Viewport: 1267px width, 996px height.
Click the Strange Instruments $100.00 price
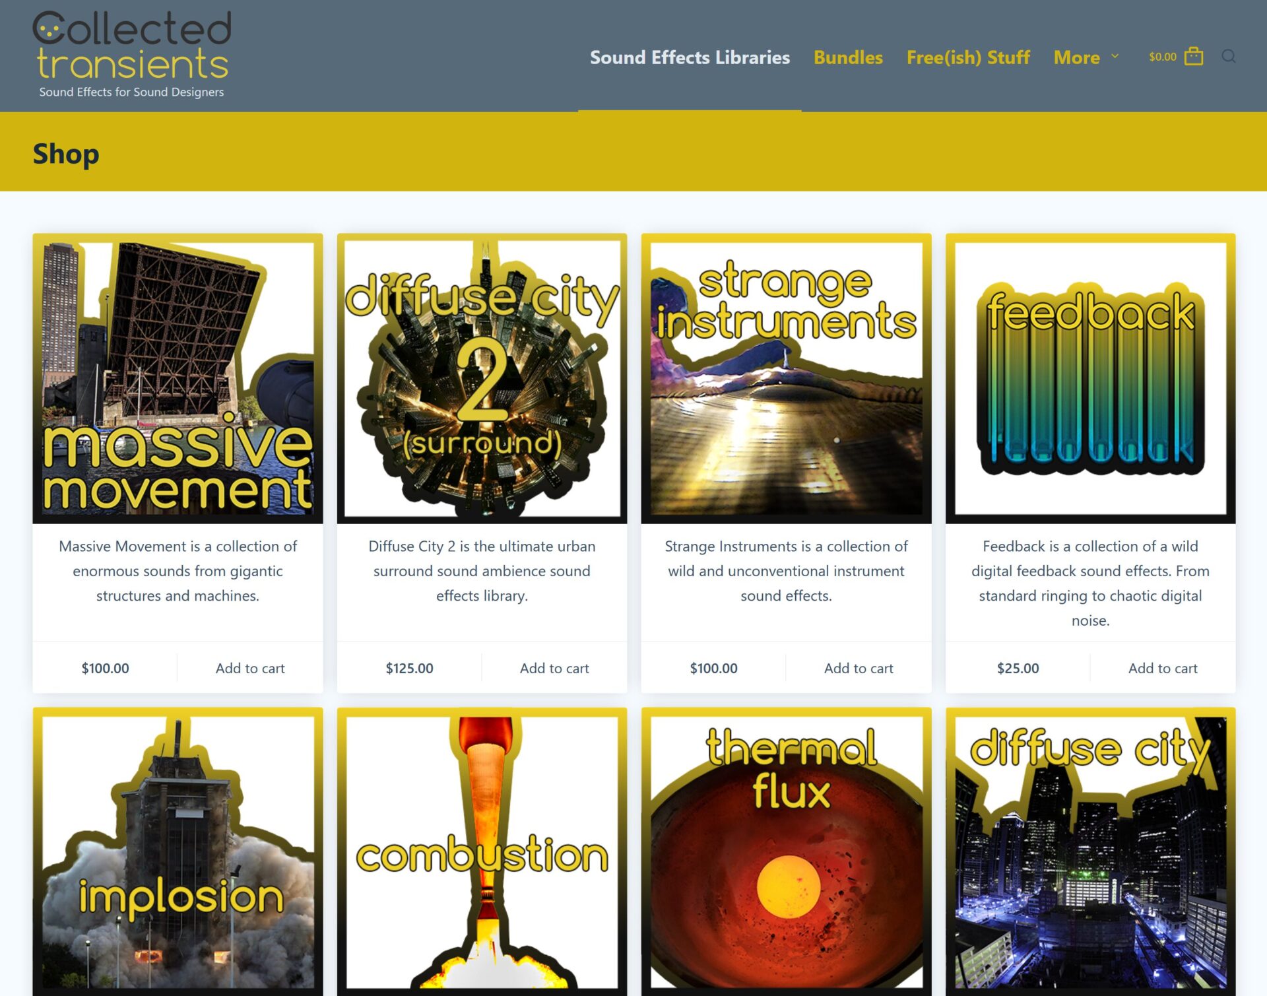713,668
